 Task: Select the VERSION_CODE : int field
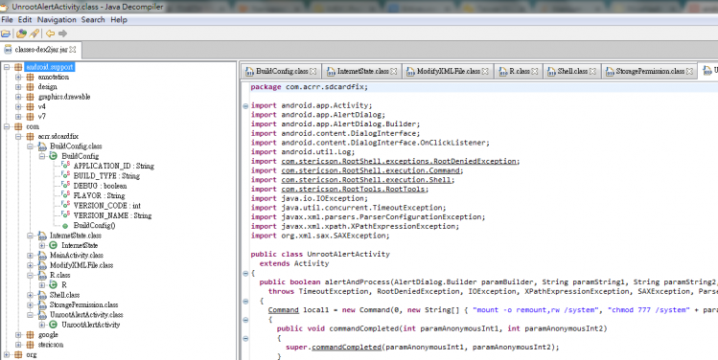pyautogui.click(x=106, y=206)
